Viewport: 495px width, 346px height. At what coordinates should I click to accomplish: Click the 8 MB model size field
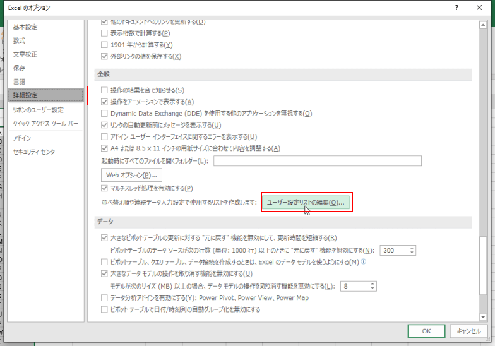click(355, 287)
